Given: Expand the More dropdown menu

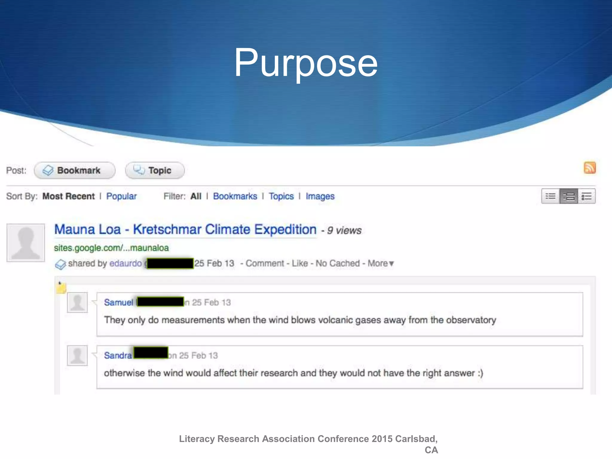Looking at the screenshot, I should point(381,263).
